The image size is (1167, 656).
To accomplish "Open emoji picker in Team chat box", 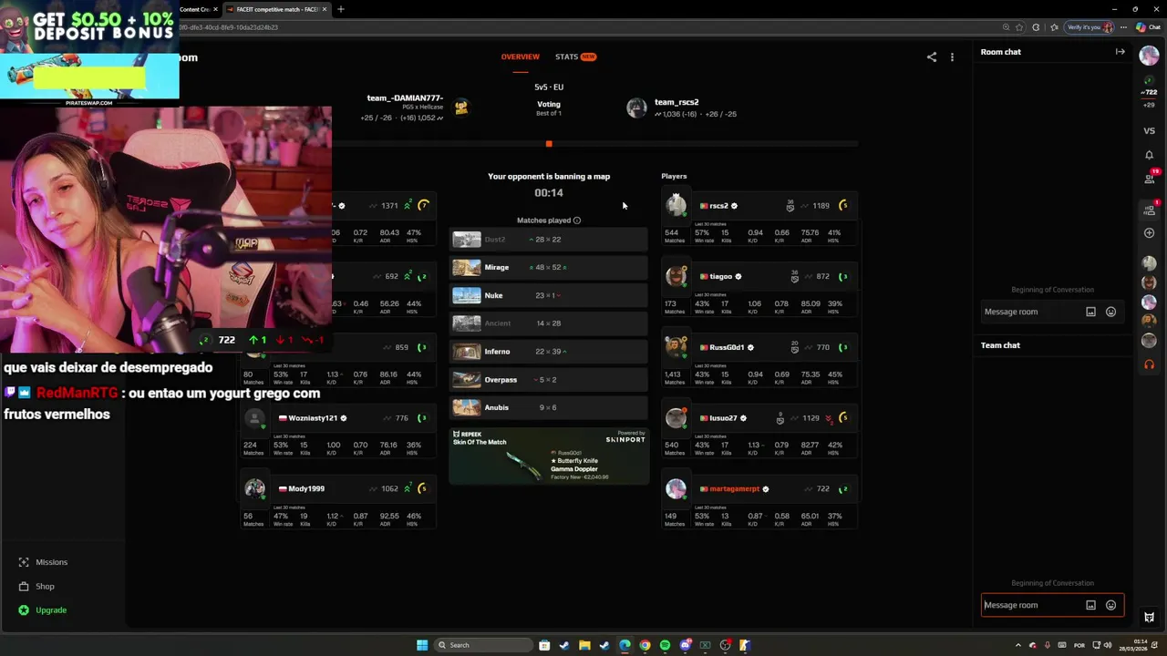I will [1110, 605].
